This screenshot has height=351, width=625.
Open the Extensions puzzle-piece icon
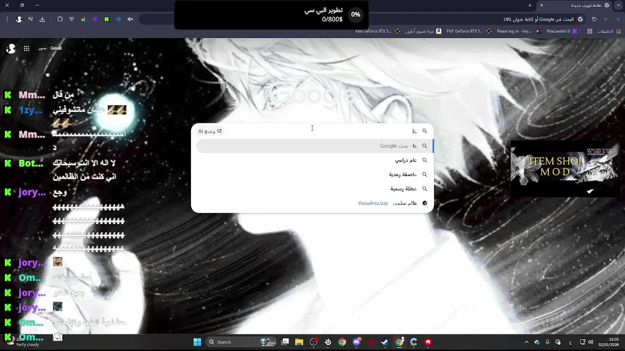tap(60, 19)
